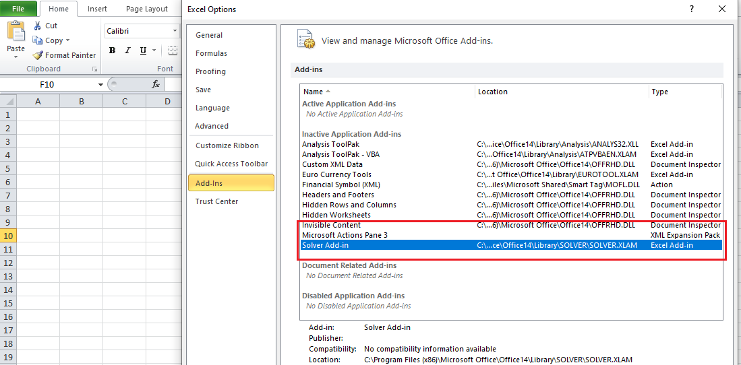The height and width of the screenshot is (365, 741).
Task: Switch to the Insert ribbon tab
Action: tap(97, 9)
